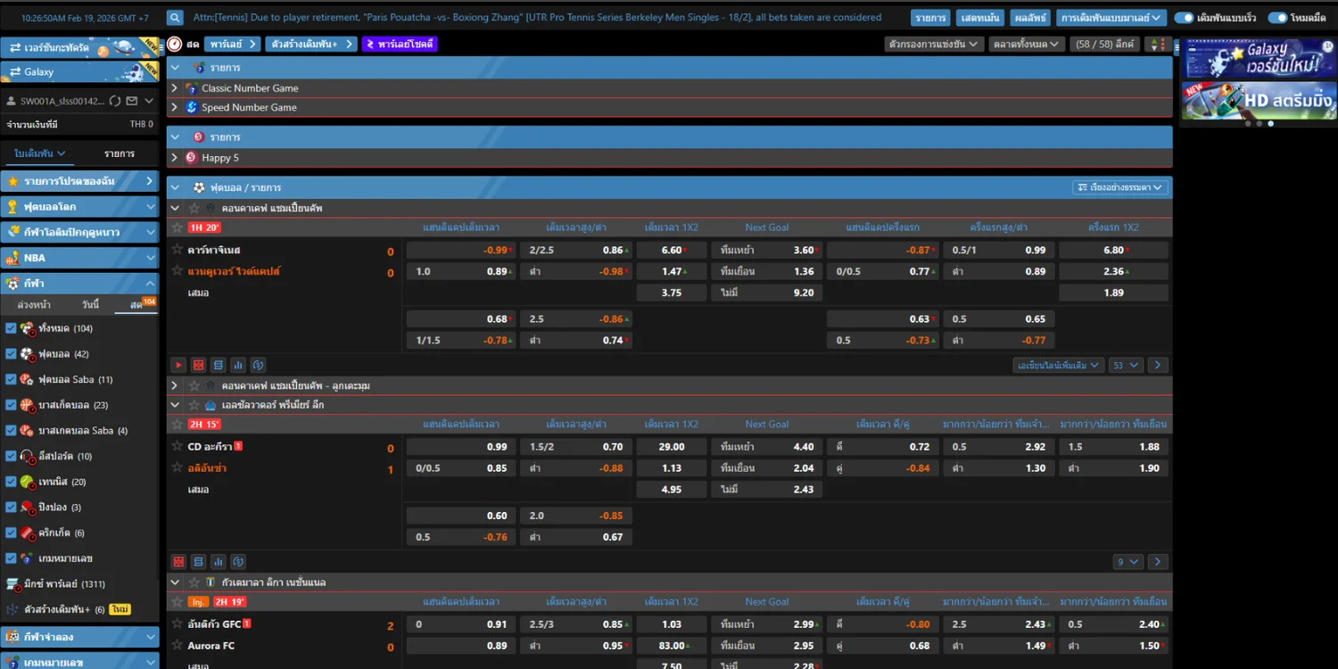
Task: Select the รายการ tab beside ใบเดิมพัน
Action: (x=119, y=153)
